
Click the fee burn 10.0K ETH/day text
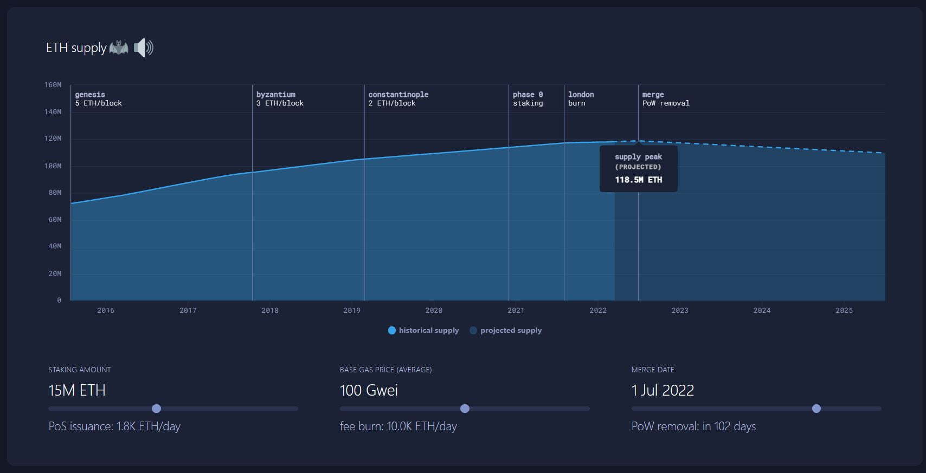[x=398, y=426]
